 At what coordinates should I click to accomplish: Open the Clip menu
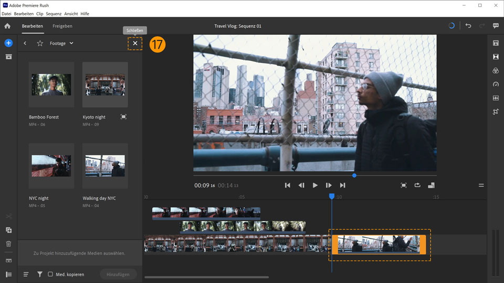40,14
